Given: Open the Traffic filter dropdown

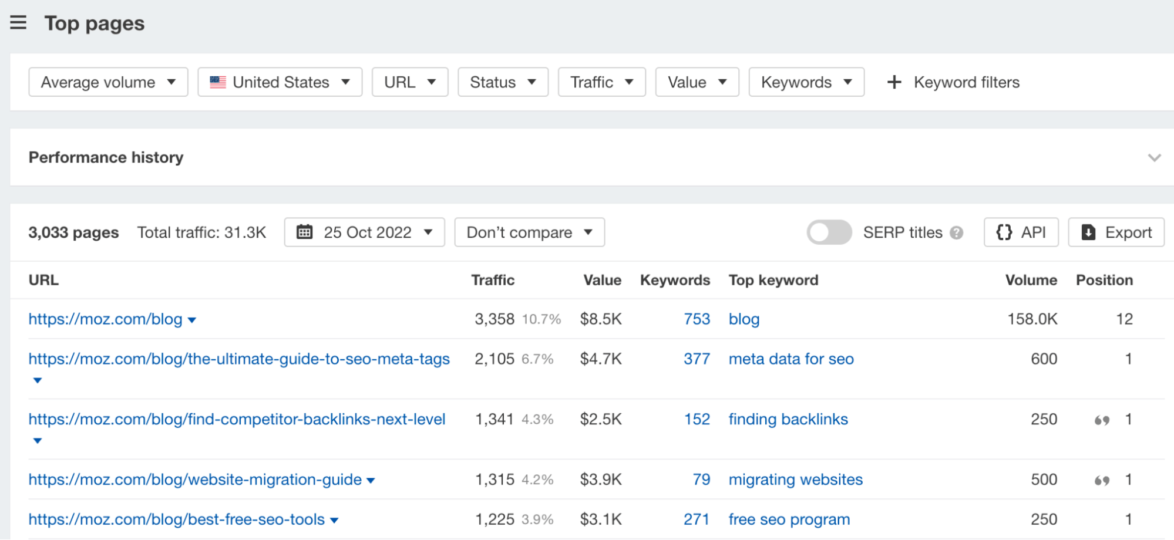Looking at the screenshot, I should click(x=601, y=82).
